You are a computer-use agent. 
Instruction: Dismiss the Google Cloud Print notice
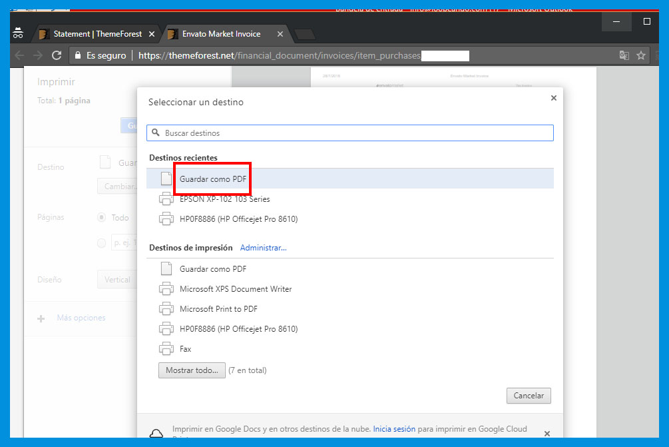pos(547,433)
